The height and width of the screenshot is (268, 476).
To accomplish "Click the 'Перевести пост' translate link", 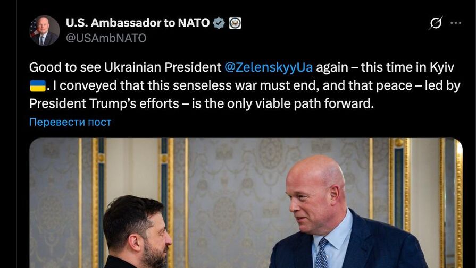I will click(x=70, y=122).
